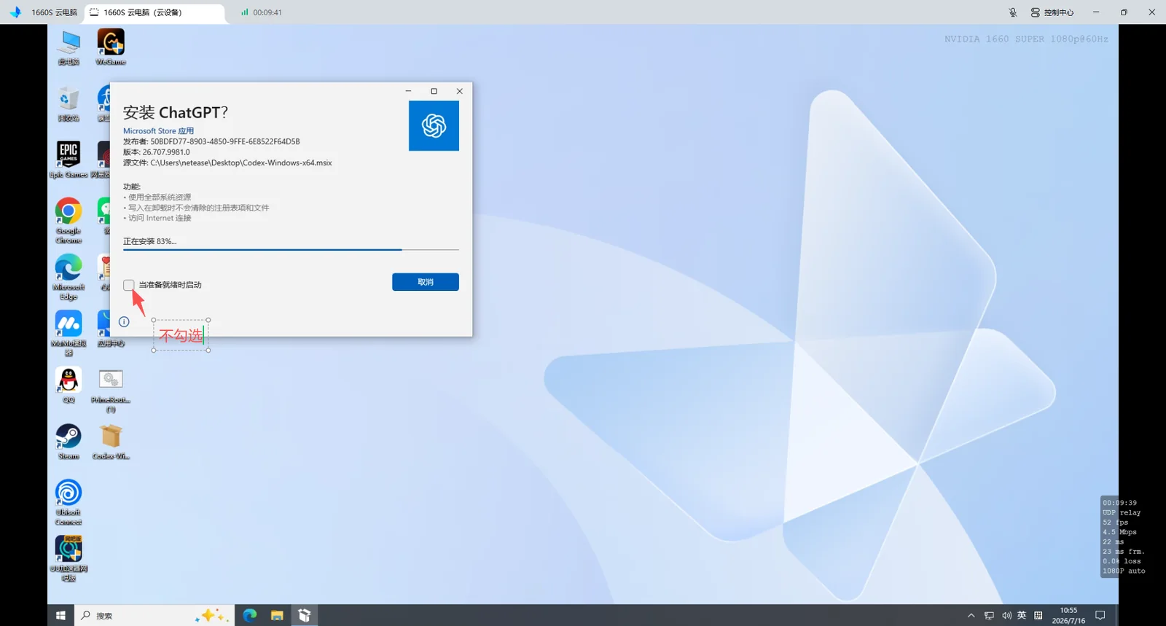Screen dimensions: 1166x626
Task: Open the taskbar network status icon
Action: tap(989, 616)
